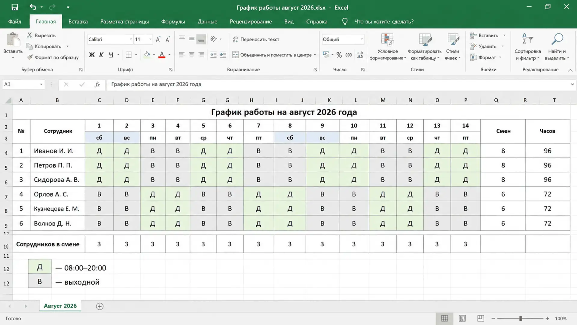Switch to Page Layout view
The image size is (577, 325).
(x=462, y=318)
